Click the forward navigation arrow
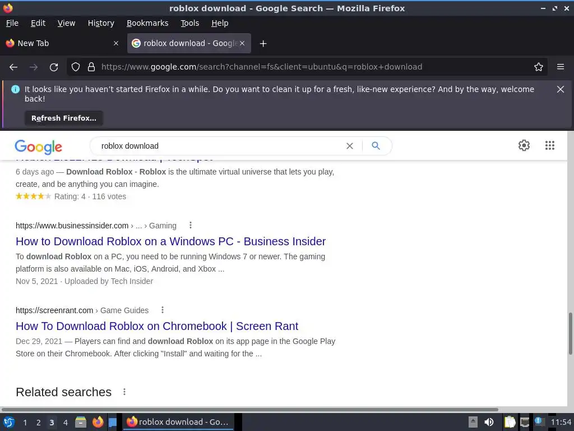 (34, 67)
